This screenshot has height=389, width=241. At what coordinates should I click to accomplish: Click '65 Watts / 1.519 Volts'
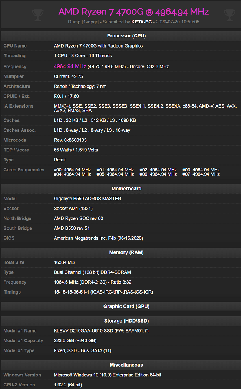pyautogui.click(x=76, y=150)
